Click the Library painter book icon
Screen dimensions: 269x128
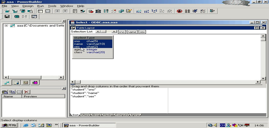[x=75, y=11]
